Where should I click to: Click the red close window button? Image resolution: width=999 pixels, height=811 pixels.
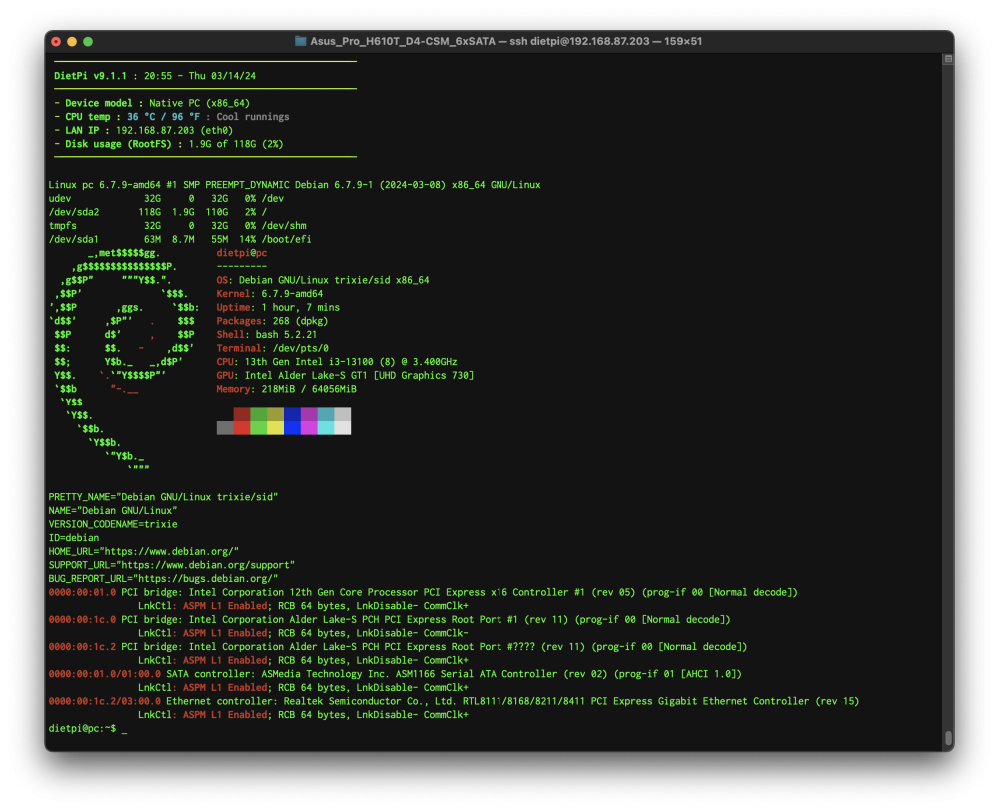pyautogui.click(x=56, y=41)
